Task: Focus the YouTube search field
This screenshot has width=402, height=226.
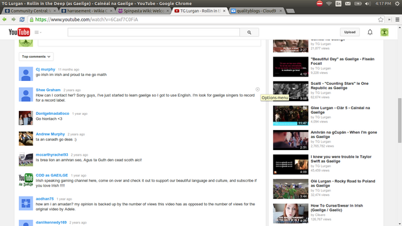Action: (153, 32)
